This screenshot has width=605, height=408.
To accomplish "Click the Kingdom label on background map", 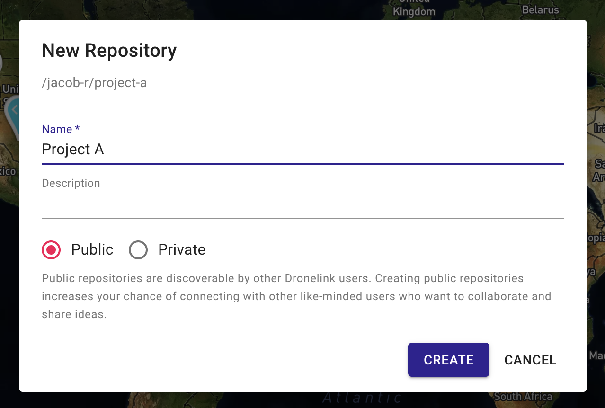I will (x=414, y=12).
